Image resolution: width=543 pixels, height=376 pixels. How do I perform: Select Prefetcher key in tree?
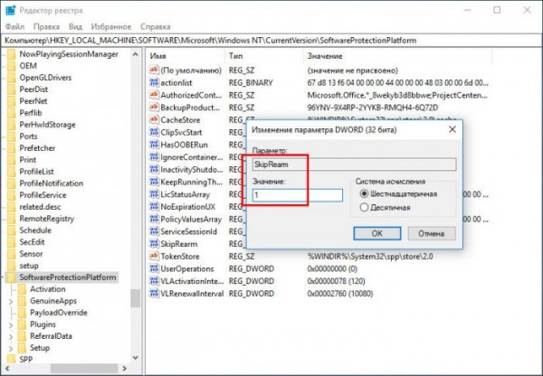coord(37,148)
